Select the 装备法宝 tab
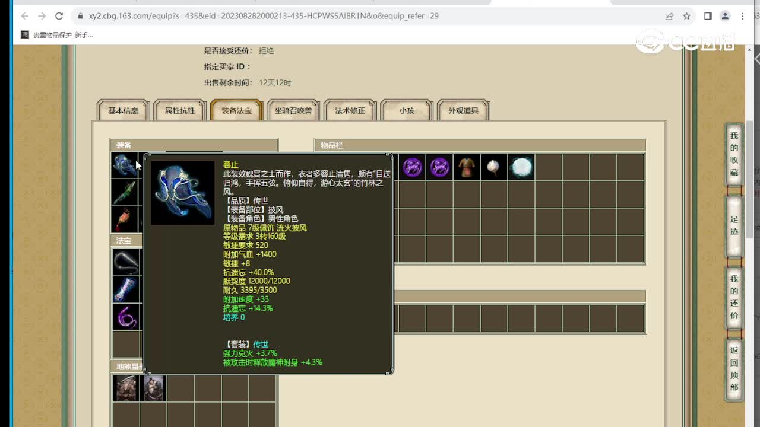Viewport: 760px width, 427px height. click(236, 110)
